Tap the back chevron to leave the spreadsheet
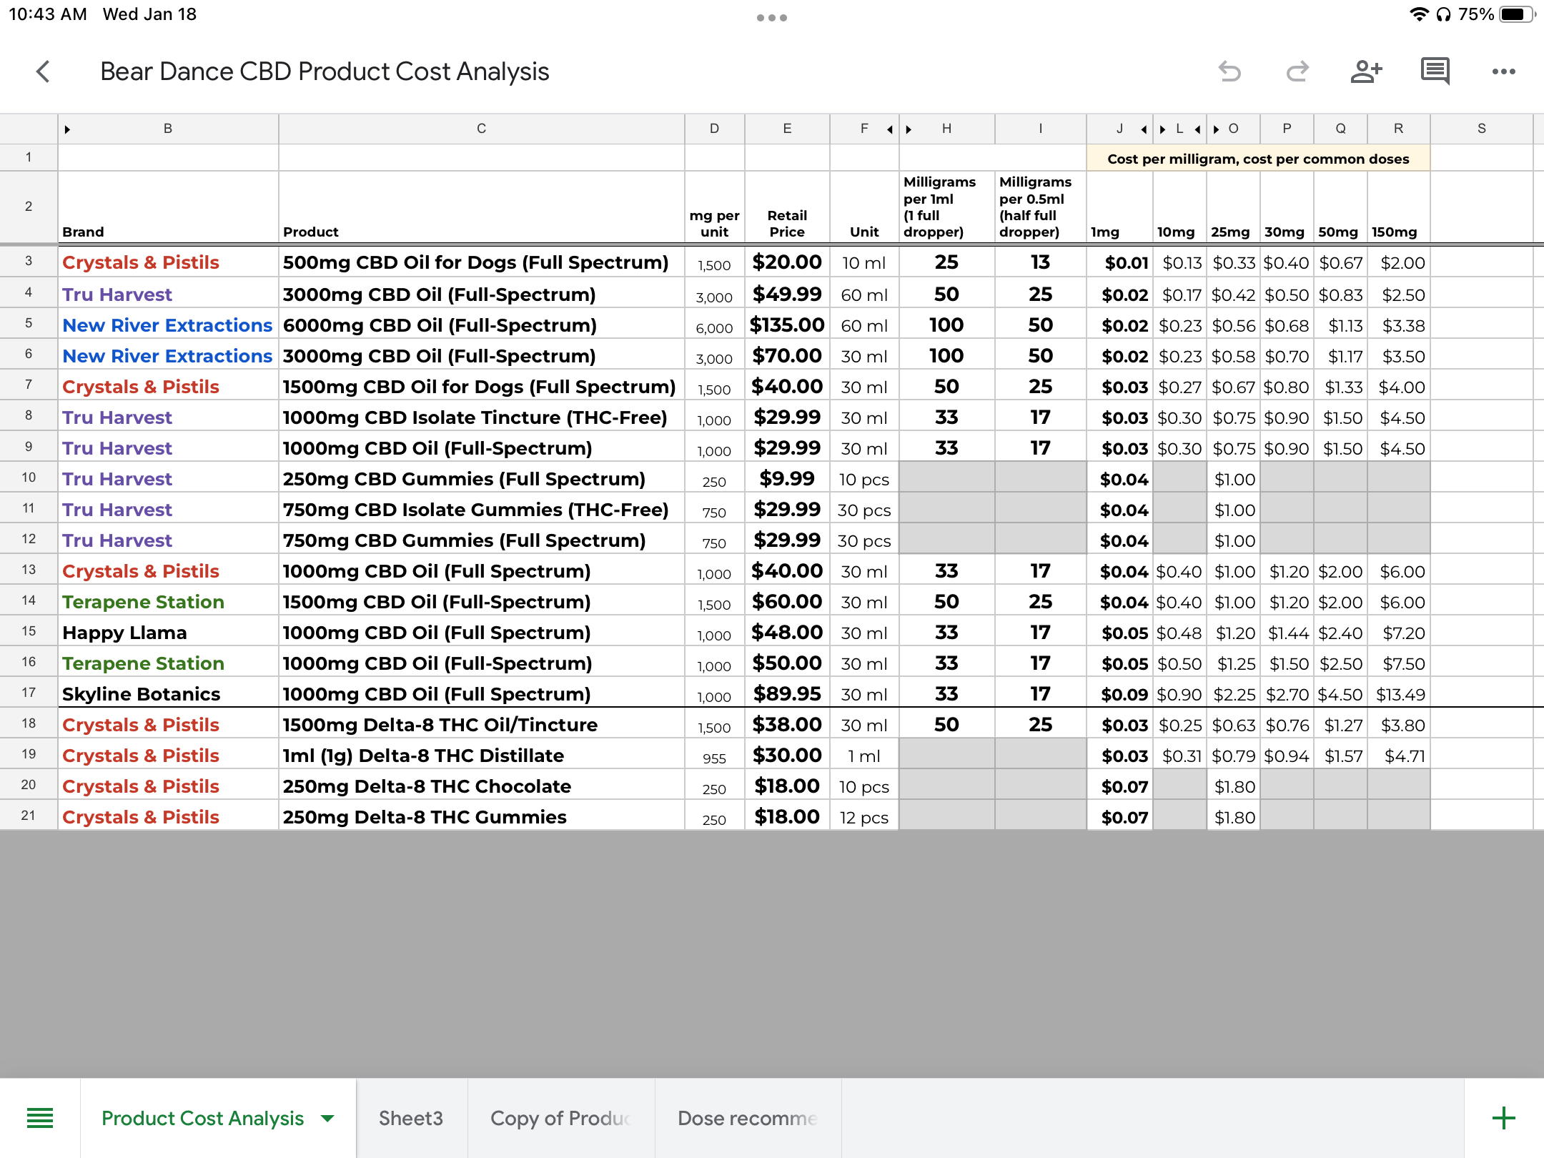1544x1158 pixels. click(x=43, y=71)
